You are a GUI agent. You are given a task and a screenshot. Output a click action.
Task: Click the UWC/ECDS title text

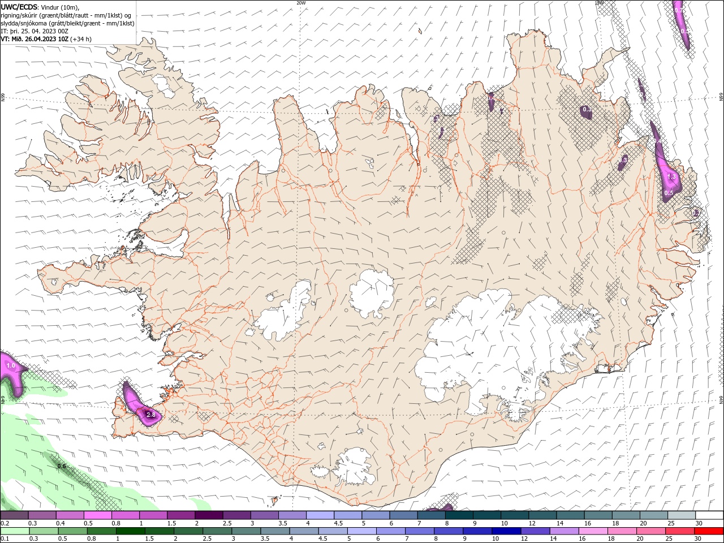(20, 7)
